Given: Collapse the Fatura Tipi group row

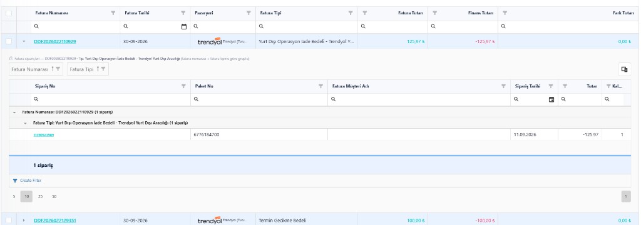Looking at the screenshot, I should tap(25, 123).
